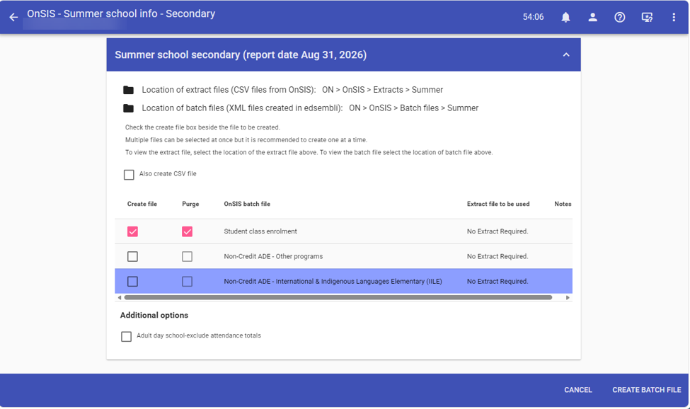
Task: Open batch files folder icon
Action: coord(129,108)
